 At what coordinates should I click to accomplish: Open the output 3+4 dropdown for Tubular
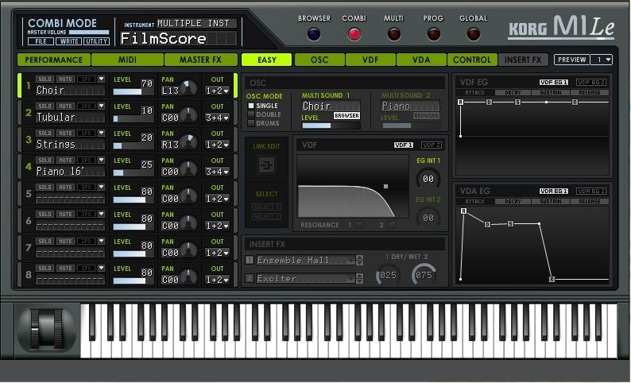217,118
